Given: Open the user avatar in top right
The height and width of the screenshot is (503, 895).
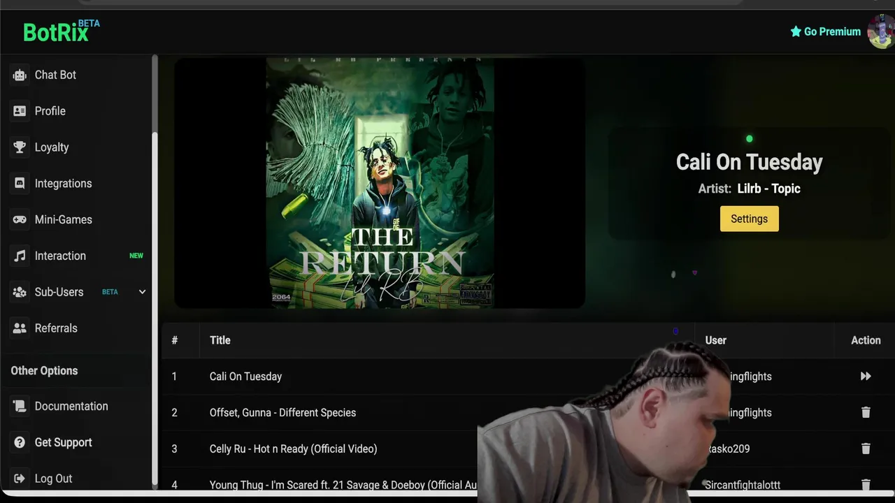Looking at the screenshot, I should click(880, 31).
